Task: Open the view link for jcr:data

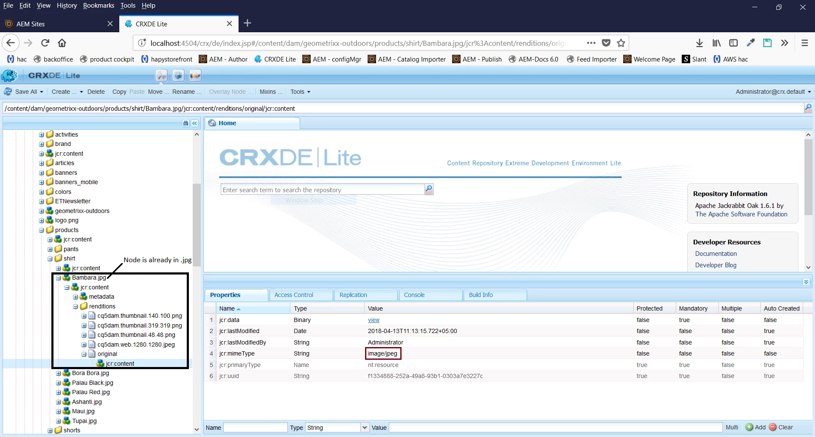Action: (374, 320)
